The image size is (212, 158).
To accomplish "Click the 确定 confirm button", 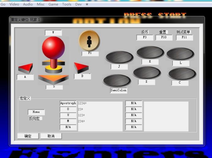I will coord(28,136).
